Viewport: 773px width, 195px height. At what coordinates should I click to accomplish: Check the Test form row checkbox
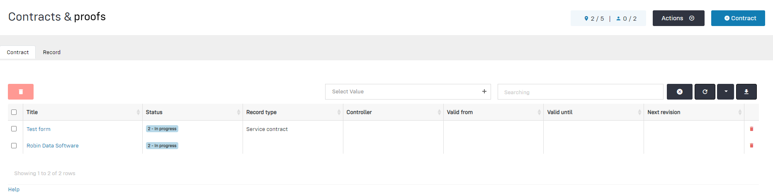point(14,129)
